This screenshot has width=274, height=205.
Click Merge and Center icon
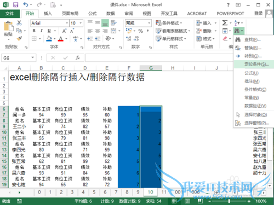pos(113,31)
